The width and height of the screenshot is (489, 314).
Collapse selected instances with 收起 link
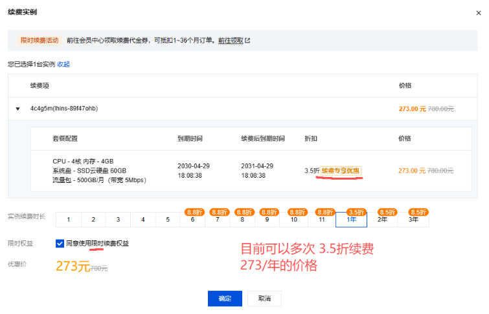[63, 64]
